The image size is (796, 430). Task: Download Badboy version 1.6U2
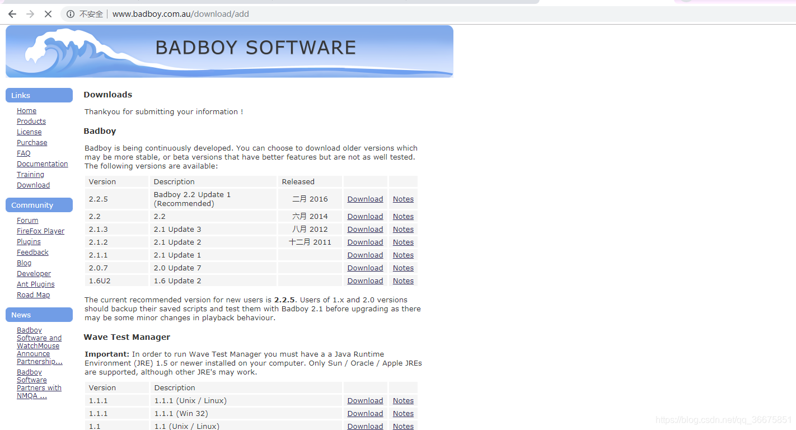tap(365, 281)
